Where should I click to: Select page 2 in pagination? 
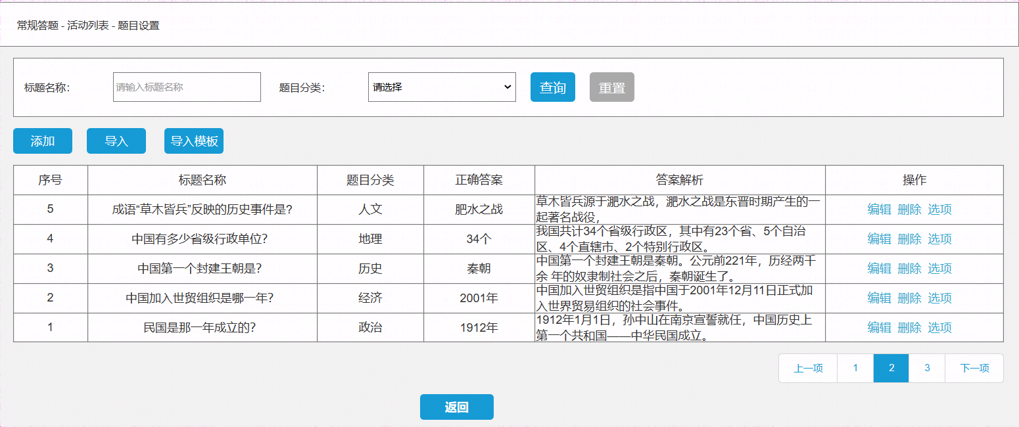(891, 368)
